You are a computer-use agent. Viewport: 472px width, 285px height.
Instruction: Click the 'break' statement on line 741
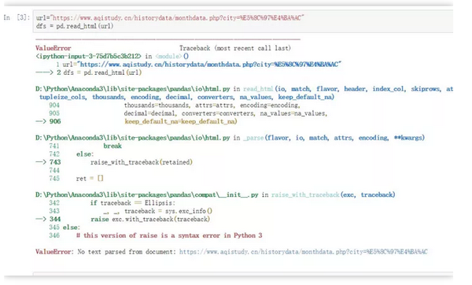click(x=112, y=146)
